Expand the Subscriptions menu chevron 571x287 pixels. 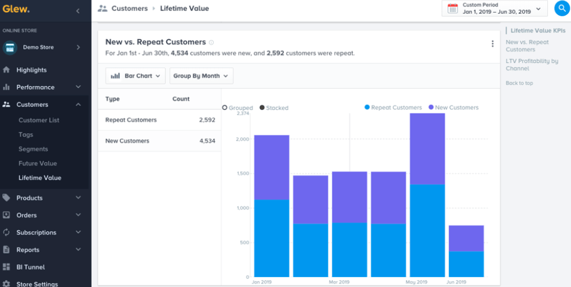78,232
